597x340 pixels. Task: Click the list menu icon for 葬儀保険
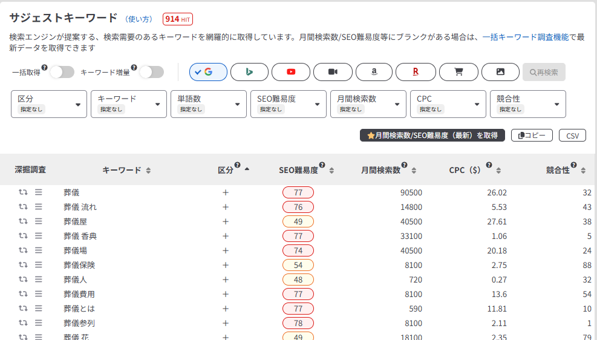point(38,265)
